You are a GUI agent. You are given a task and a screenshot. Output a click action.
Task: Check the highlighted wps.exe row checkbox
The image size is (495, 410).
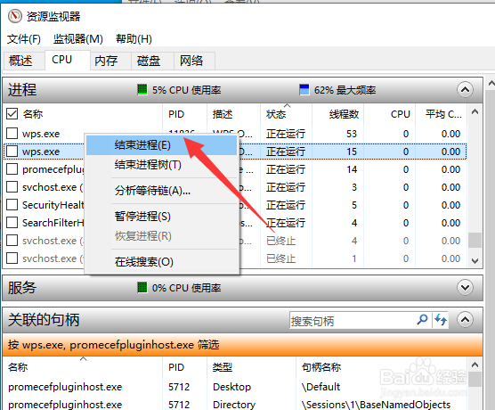pos(12,152)
